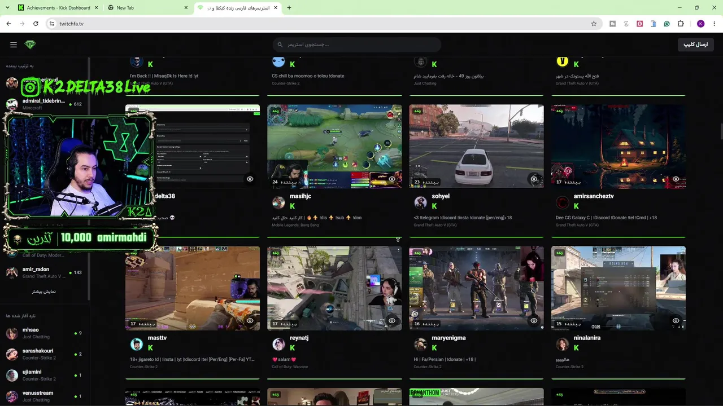Screen dimensions: 723x406
Task: Open masihjc's profile avatar
Action: (x=278, y=202)
